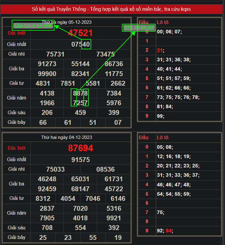Click the date header 'Thứ hai ngày 04-12-2023'
This screenshot has width=225, height=245.
click(67, 137)
